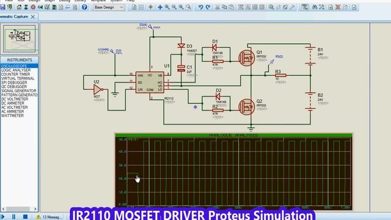Viewport: 391px width, 220px height.
Task: Toggle the grid dots display
Action: coord(141,7)
